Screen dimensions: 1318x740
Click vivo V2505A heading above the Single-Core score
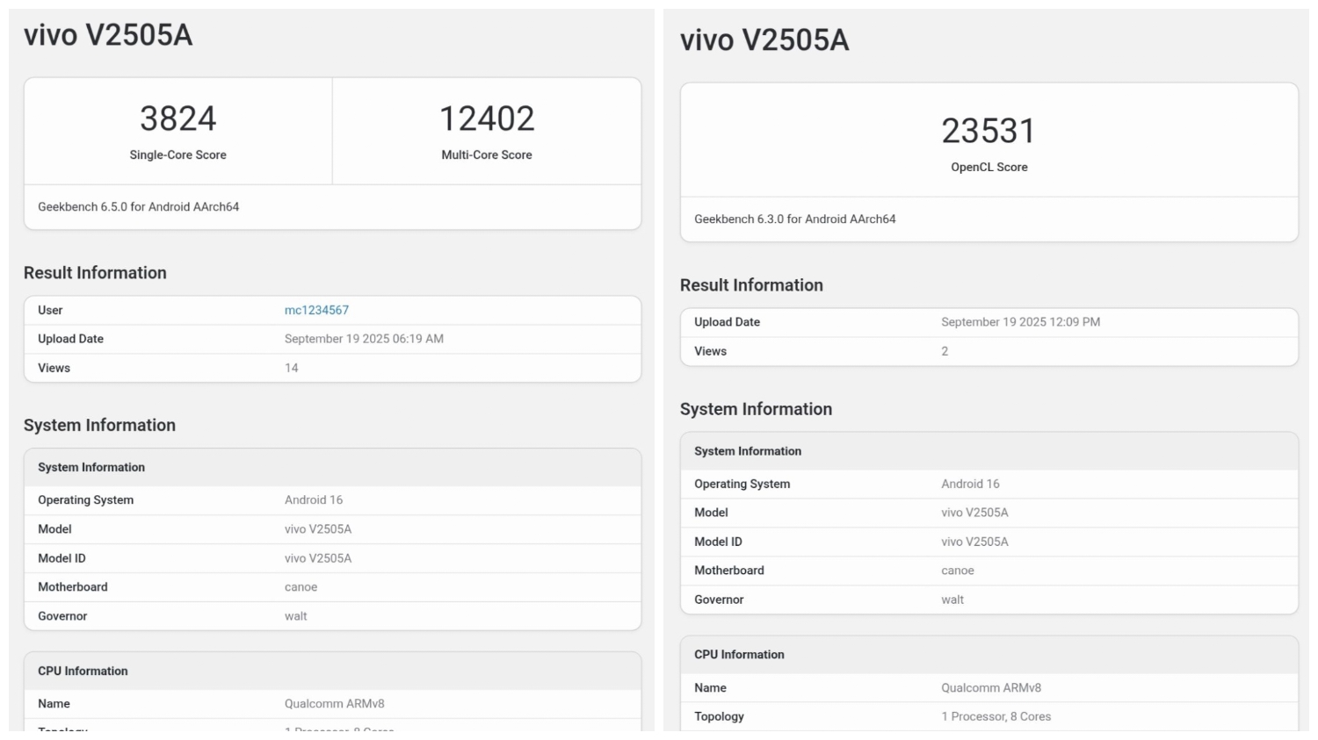(x=108, y=35)
